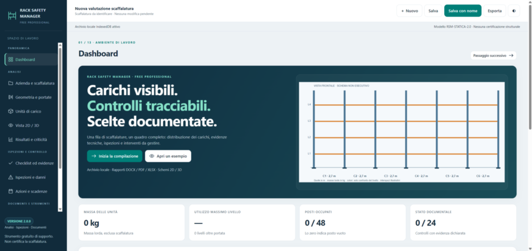Open Risultati e criticità page
532x251 pixels.
click(31, 140)
